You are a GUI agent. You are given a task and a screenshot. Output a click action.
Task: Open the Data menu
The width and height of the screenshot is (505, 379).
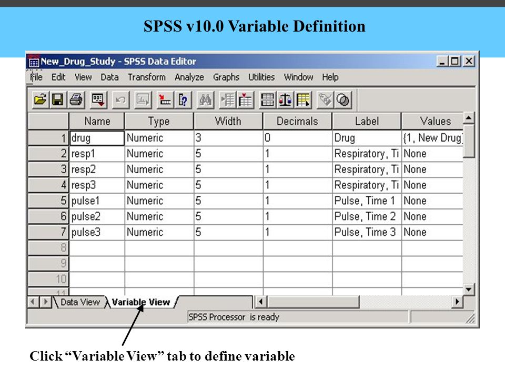point(109,77)
